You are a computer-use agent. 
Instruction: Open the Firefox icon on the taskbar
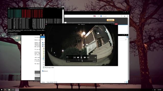5,90
